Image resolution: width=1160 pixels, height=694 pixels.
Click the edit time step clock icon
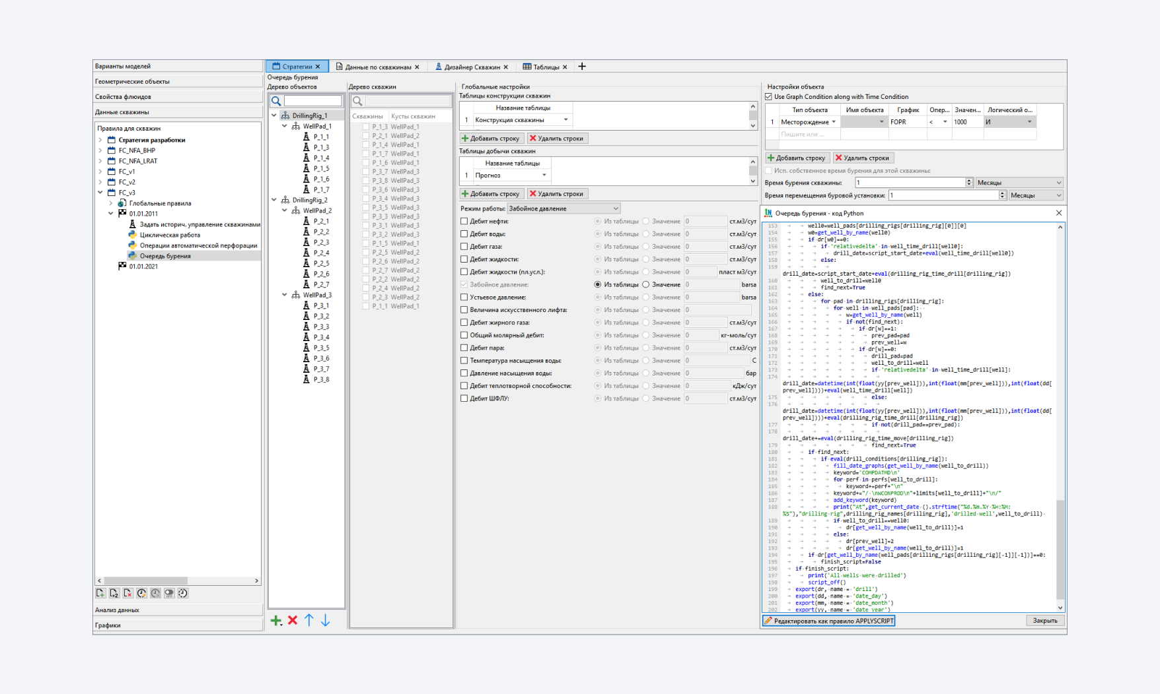[x=141, y=593]
